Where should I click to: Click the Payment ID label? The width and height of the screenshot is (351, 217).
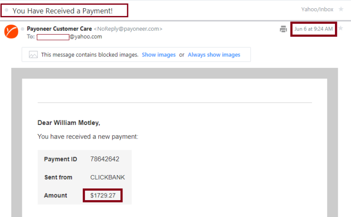click(x=60, y=159)
